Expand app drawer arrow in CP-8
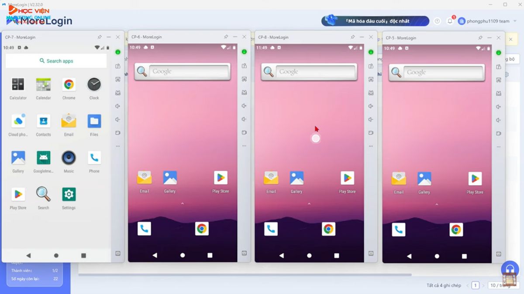Screen dimensions: 524x294 tap(309, 204)
